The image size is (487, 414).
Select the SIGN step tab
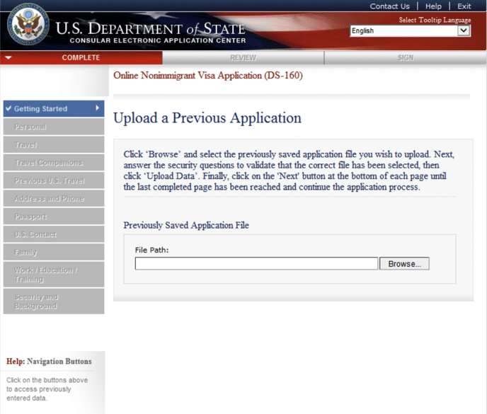click(x=405, y=58)
